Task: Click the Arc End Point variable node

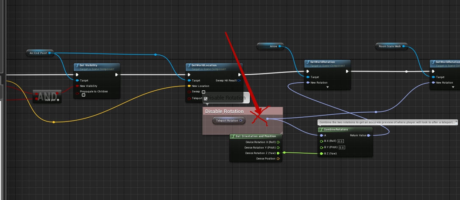Action: 38,53
